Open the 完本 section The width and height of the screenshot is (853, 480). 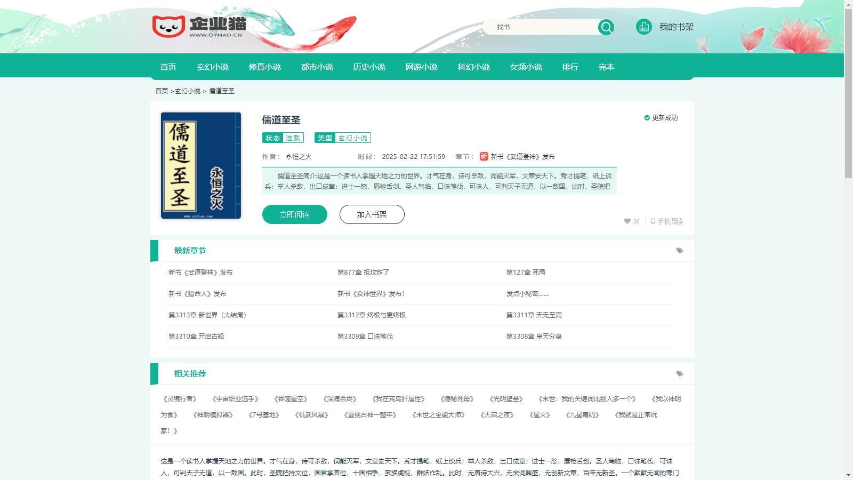[x=606, y=67]
